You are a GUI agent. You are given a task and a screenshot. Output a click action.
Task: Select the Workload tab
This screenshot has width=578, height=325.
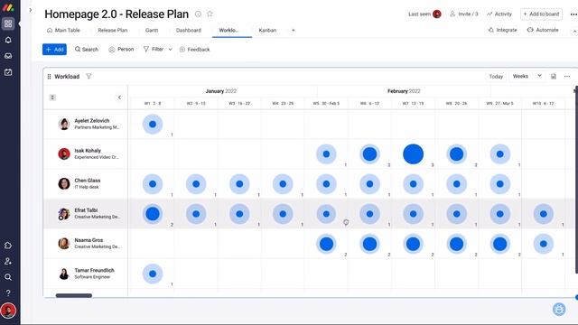tap(232, 30)
